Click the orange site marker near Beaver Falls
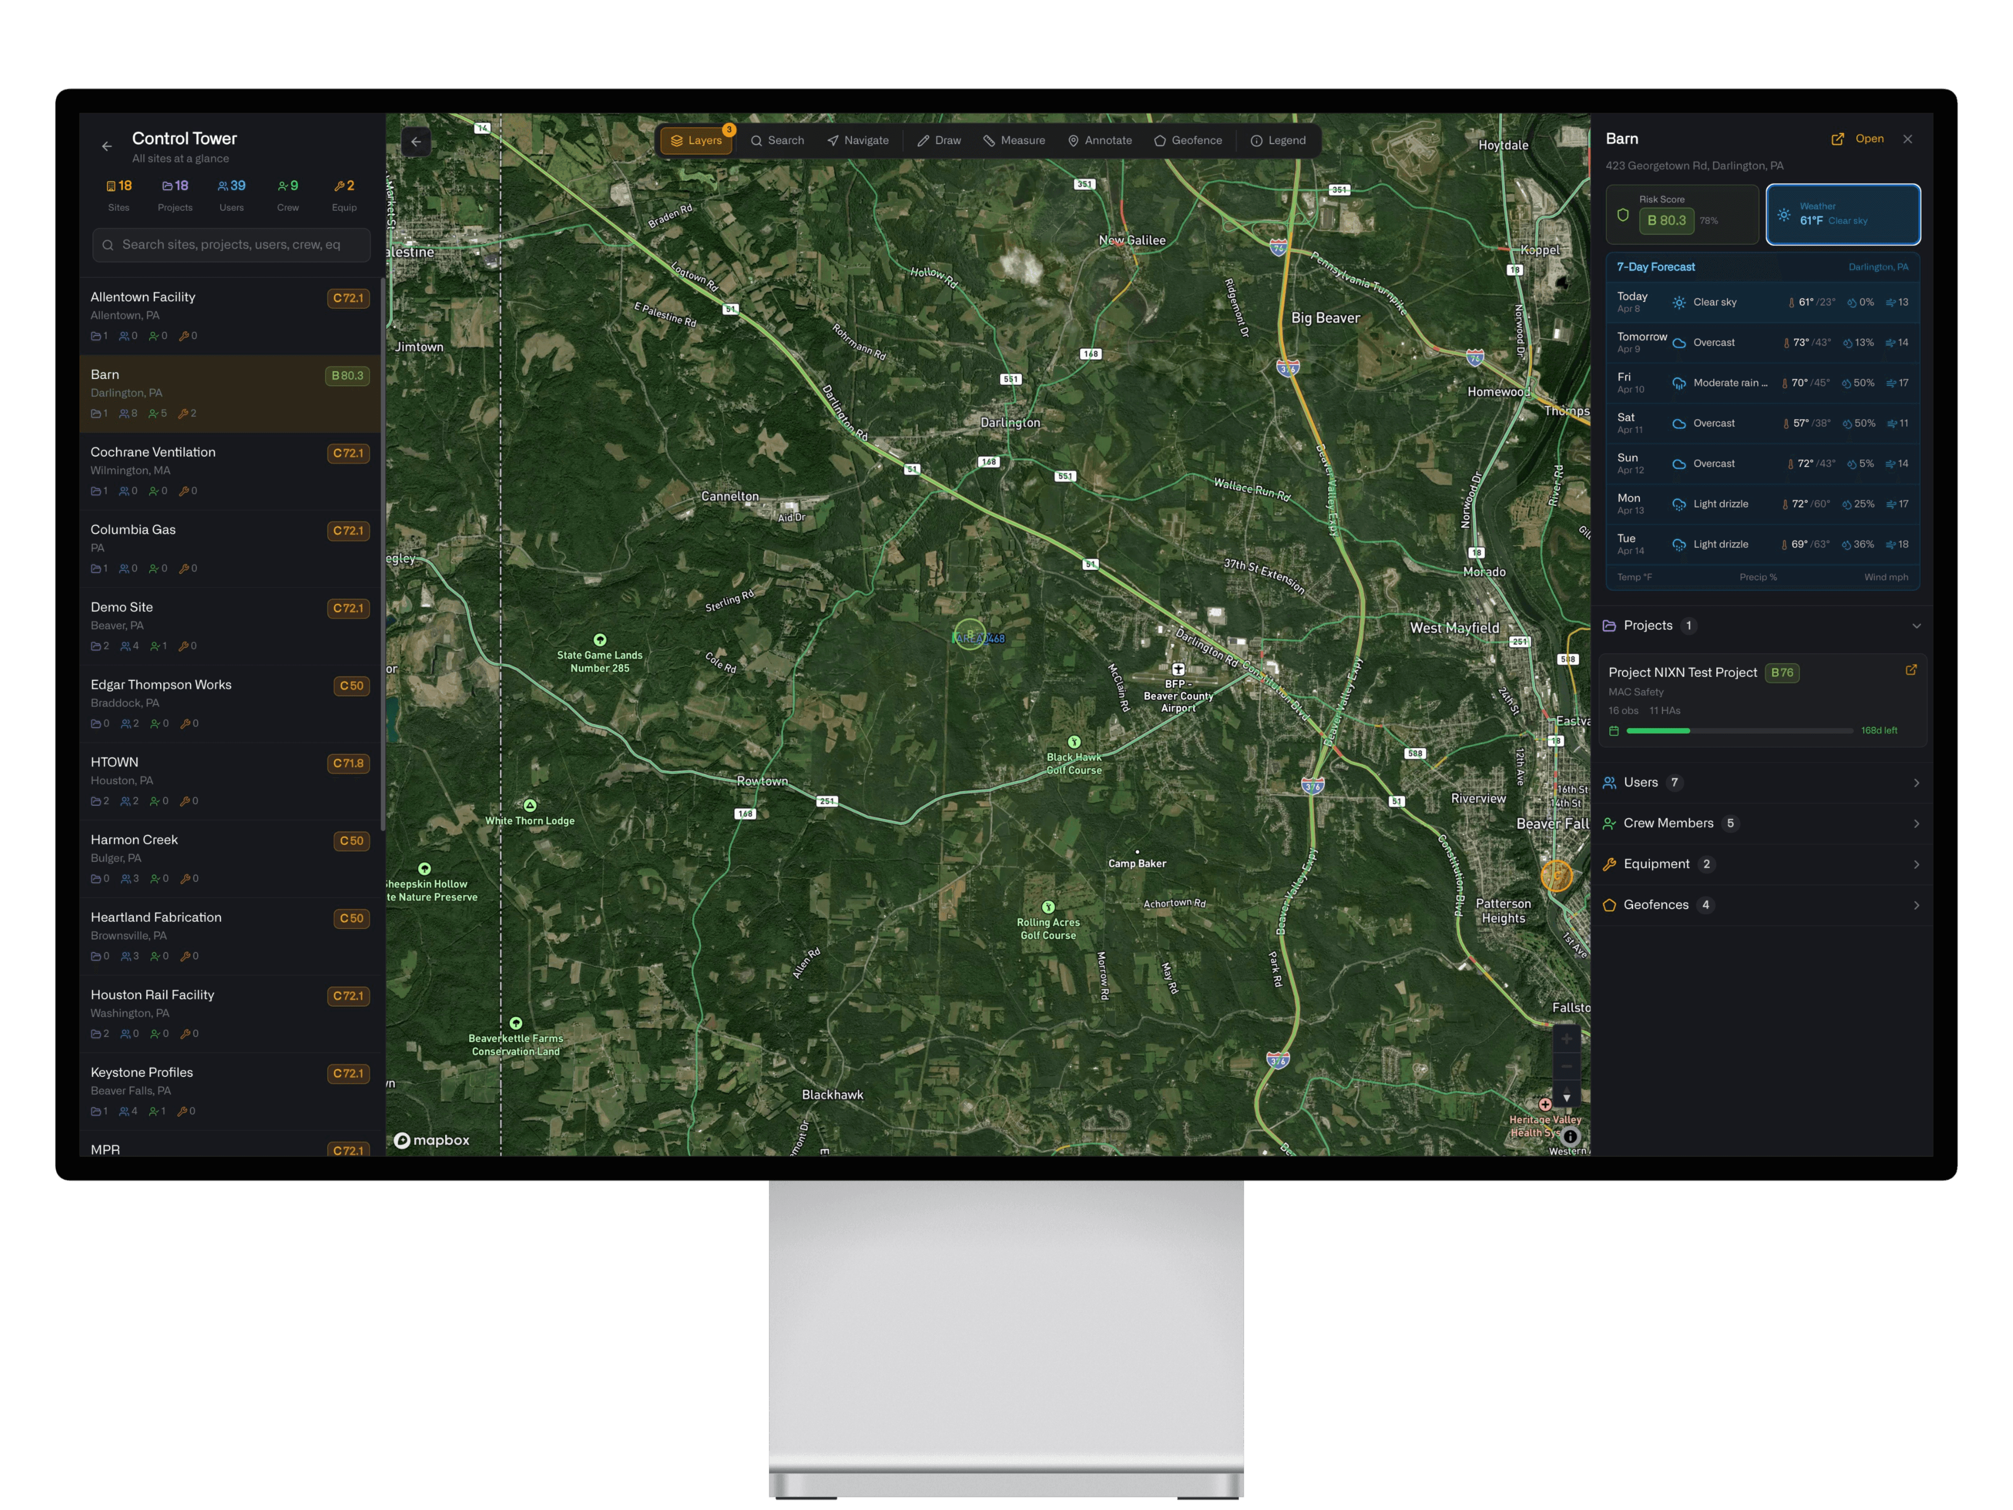 [x=1556, y=876]
